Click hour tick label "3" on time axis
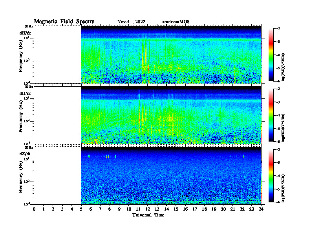This screenshot has width=311, height=240. pyautogui.click(x=62, y=209)
